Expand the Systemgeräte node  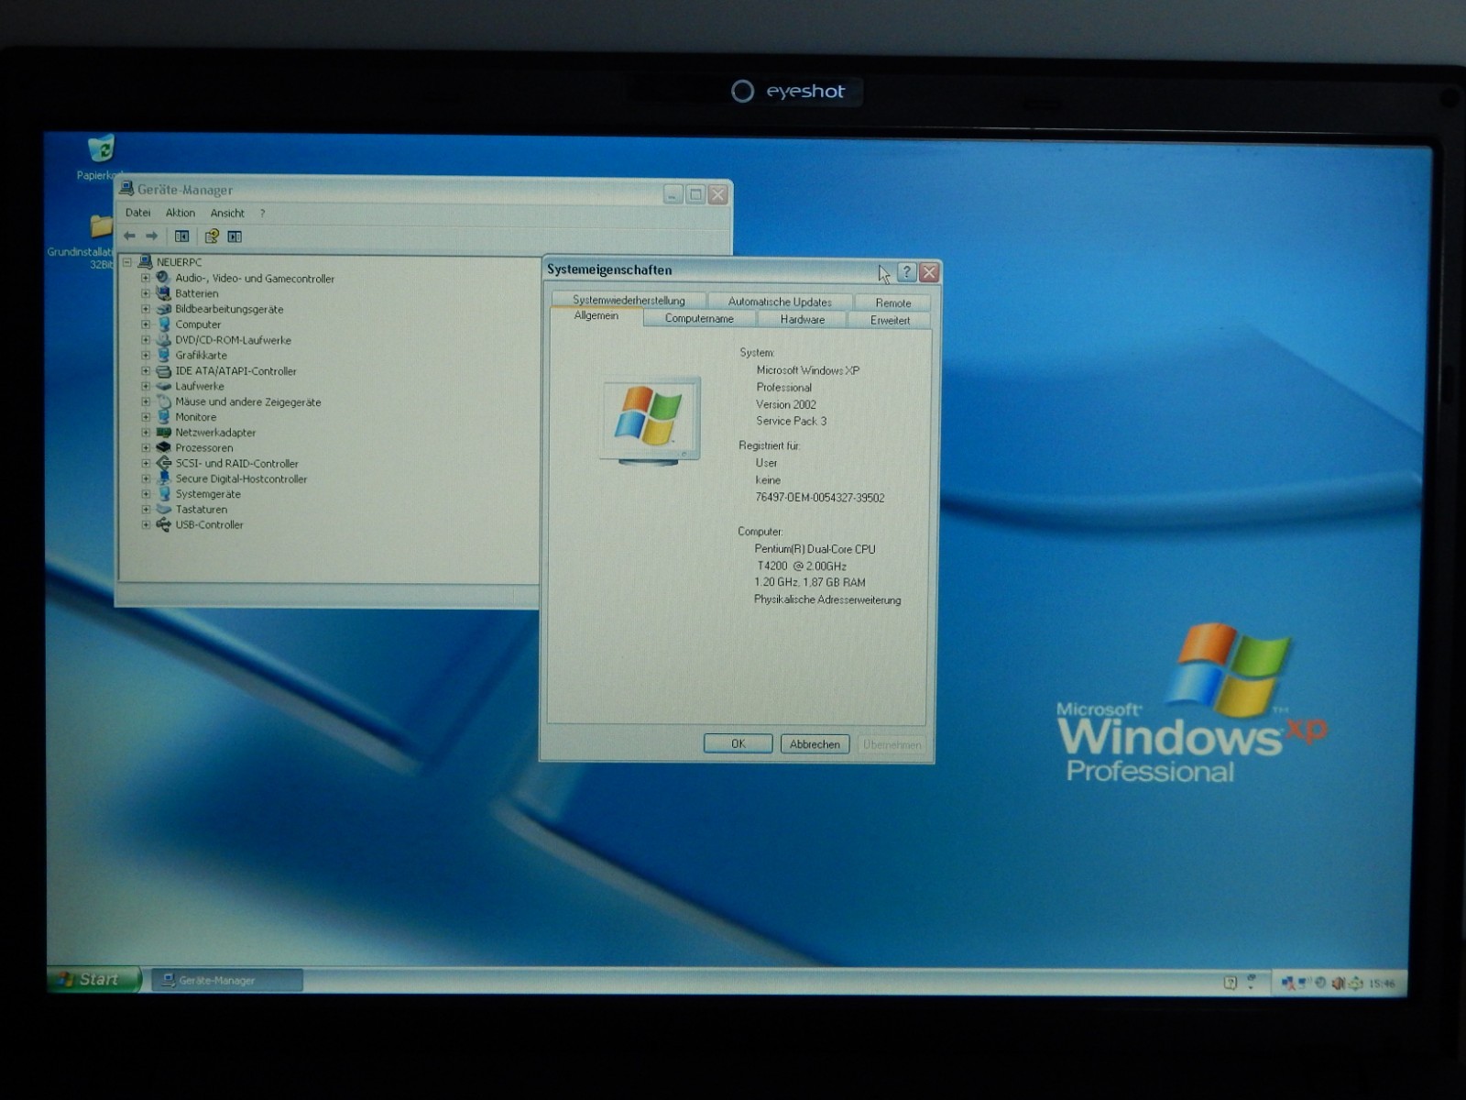click(146, 494)
